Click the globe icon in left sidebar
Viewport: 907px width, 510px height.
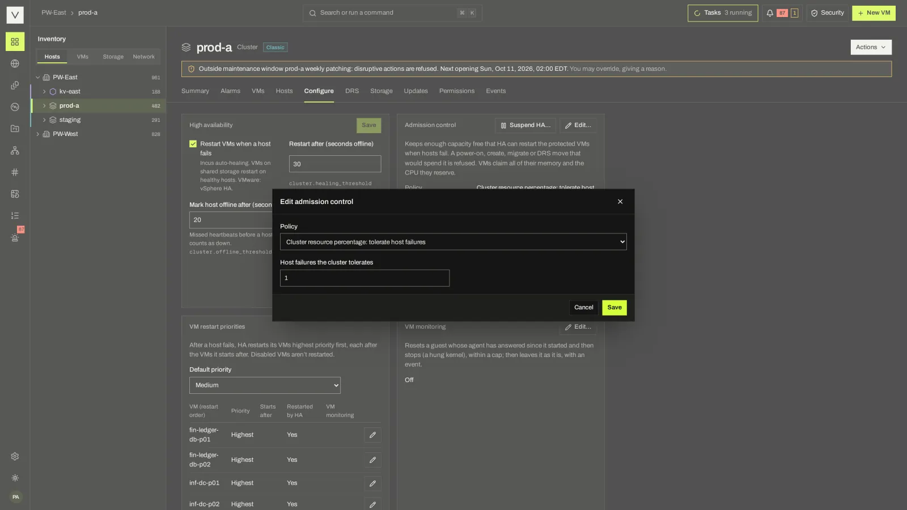[15, 63]
